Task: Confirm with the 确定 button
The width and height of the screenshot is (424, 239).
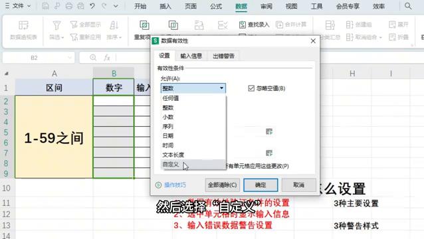Action: [x=261, y=185]
